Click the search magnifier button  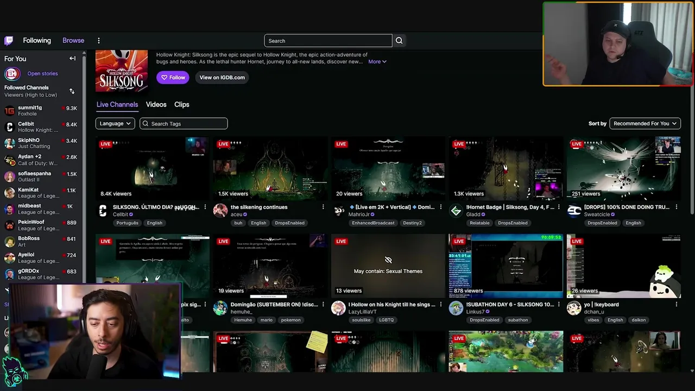[399, 41]
